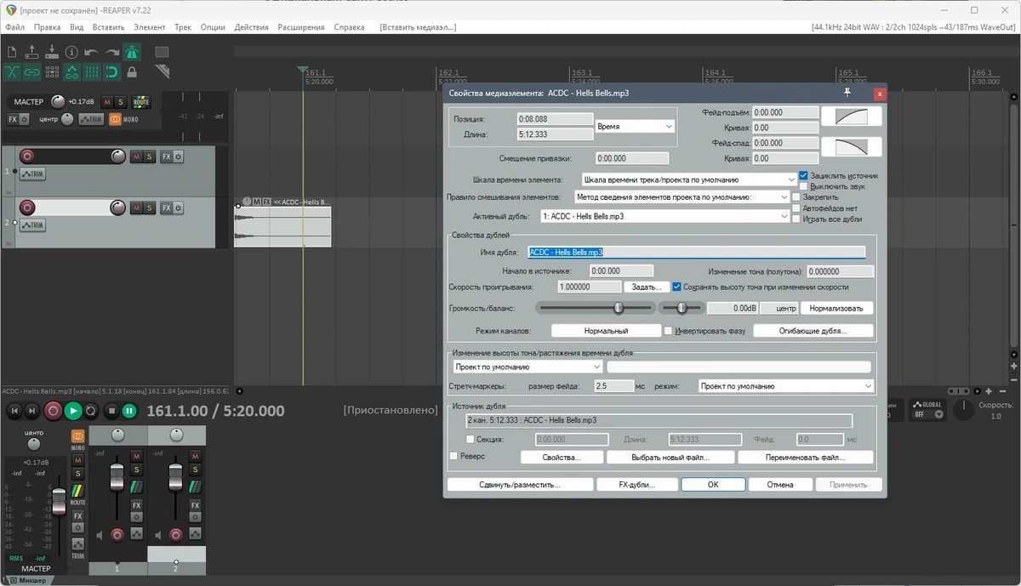Open the 'Трек' menu
1021x586 pixels.
click(183, 27)
